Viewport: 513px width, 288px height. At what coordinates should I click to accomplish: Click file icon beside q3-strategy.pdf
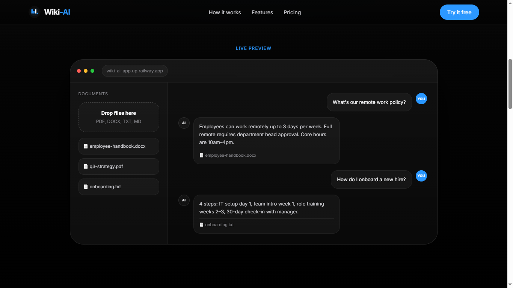point(86,166)
